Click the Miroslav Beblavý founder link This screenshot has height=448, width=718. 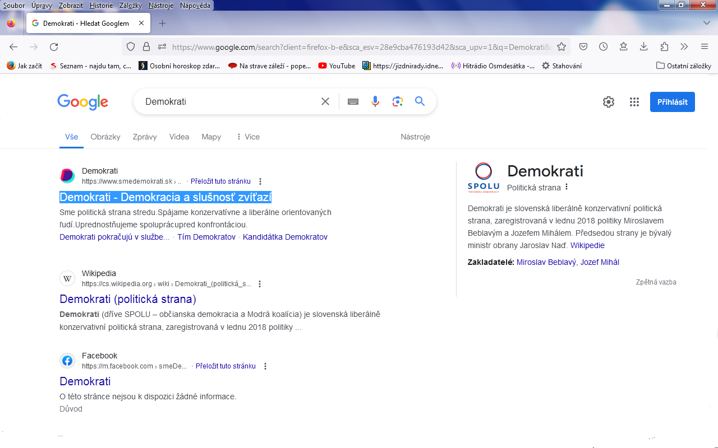click(x=546, y=262)
